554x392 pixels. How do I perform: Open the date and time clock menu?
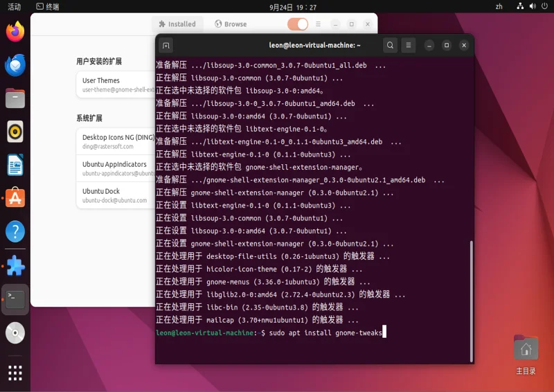pyautogui.click(x=293, y=7)
